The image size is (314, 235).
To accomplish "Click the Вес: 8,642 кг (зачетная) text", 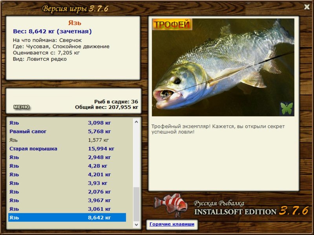I will pyautogui.click(x=52, y=31).
